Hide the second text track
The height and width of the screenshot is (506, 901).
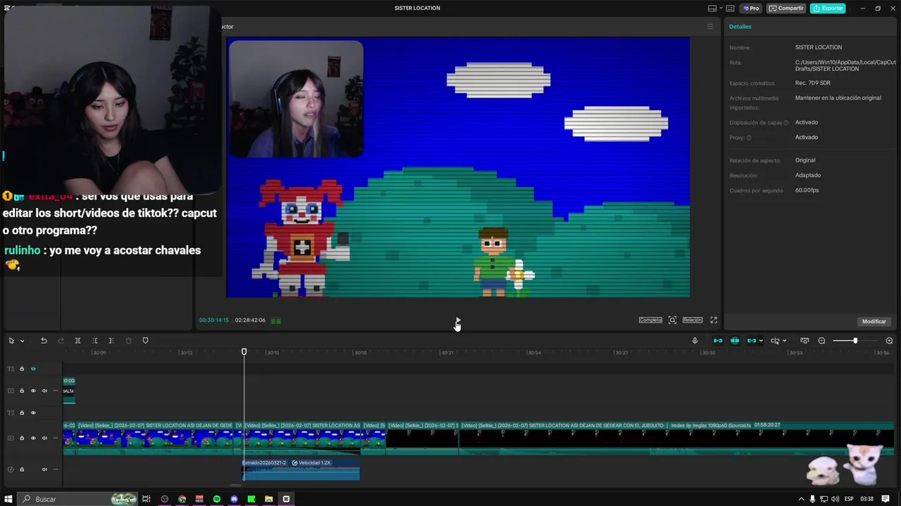pos(33,413)
